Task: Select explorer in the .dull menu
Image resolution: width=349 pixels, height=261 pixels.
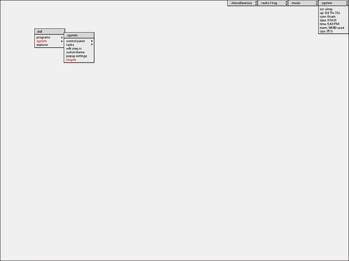Action: tap(43, 45)
